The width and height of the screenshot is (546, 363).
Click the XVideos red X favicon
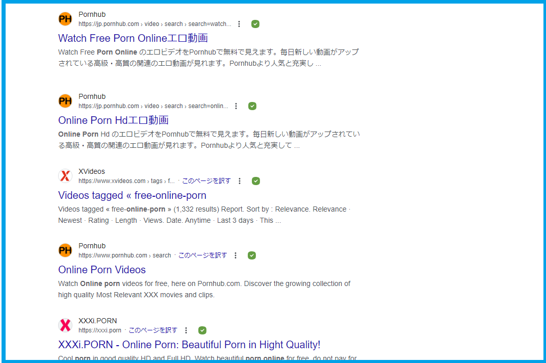[65, 176]
